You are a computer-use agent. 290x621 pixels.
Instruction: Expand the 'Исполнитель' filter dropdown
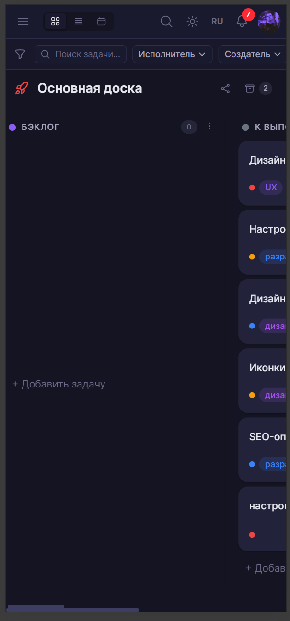(x=172, y=54)
